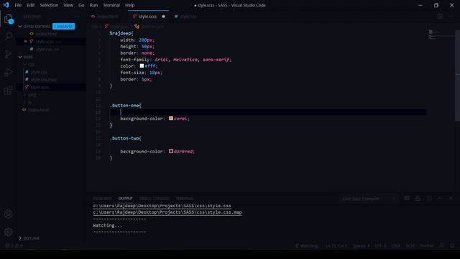Open the Accounts menu icon

point(8,214)
